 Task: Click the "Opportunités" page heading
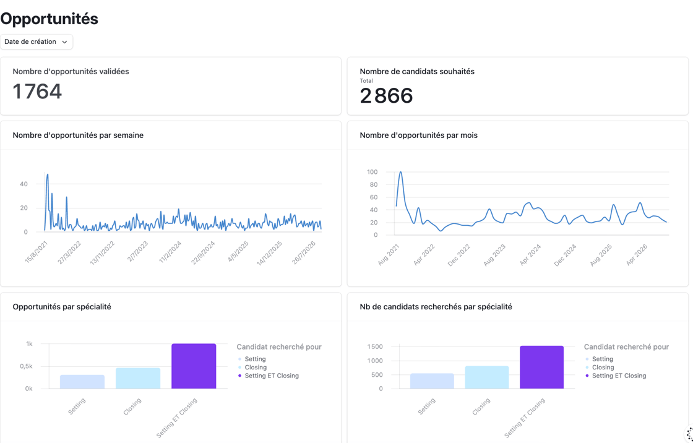pos(49,19)
